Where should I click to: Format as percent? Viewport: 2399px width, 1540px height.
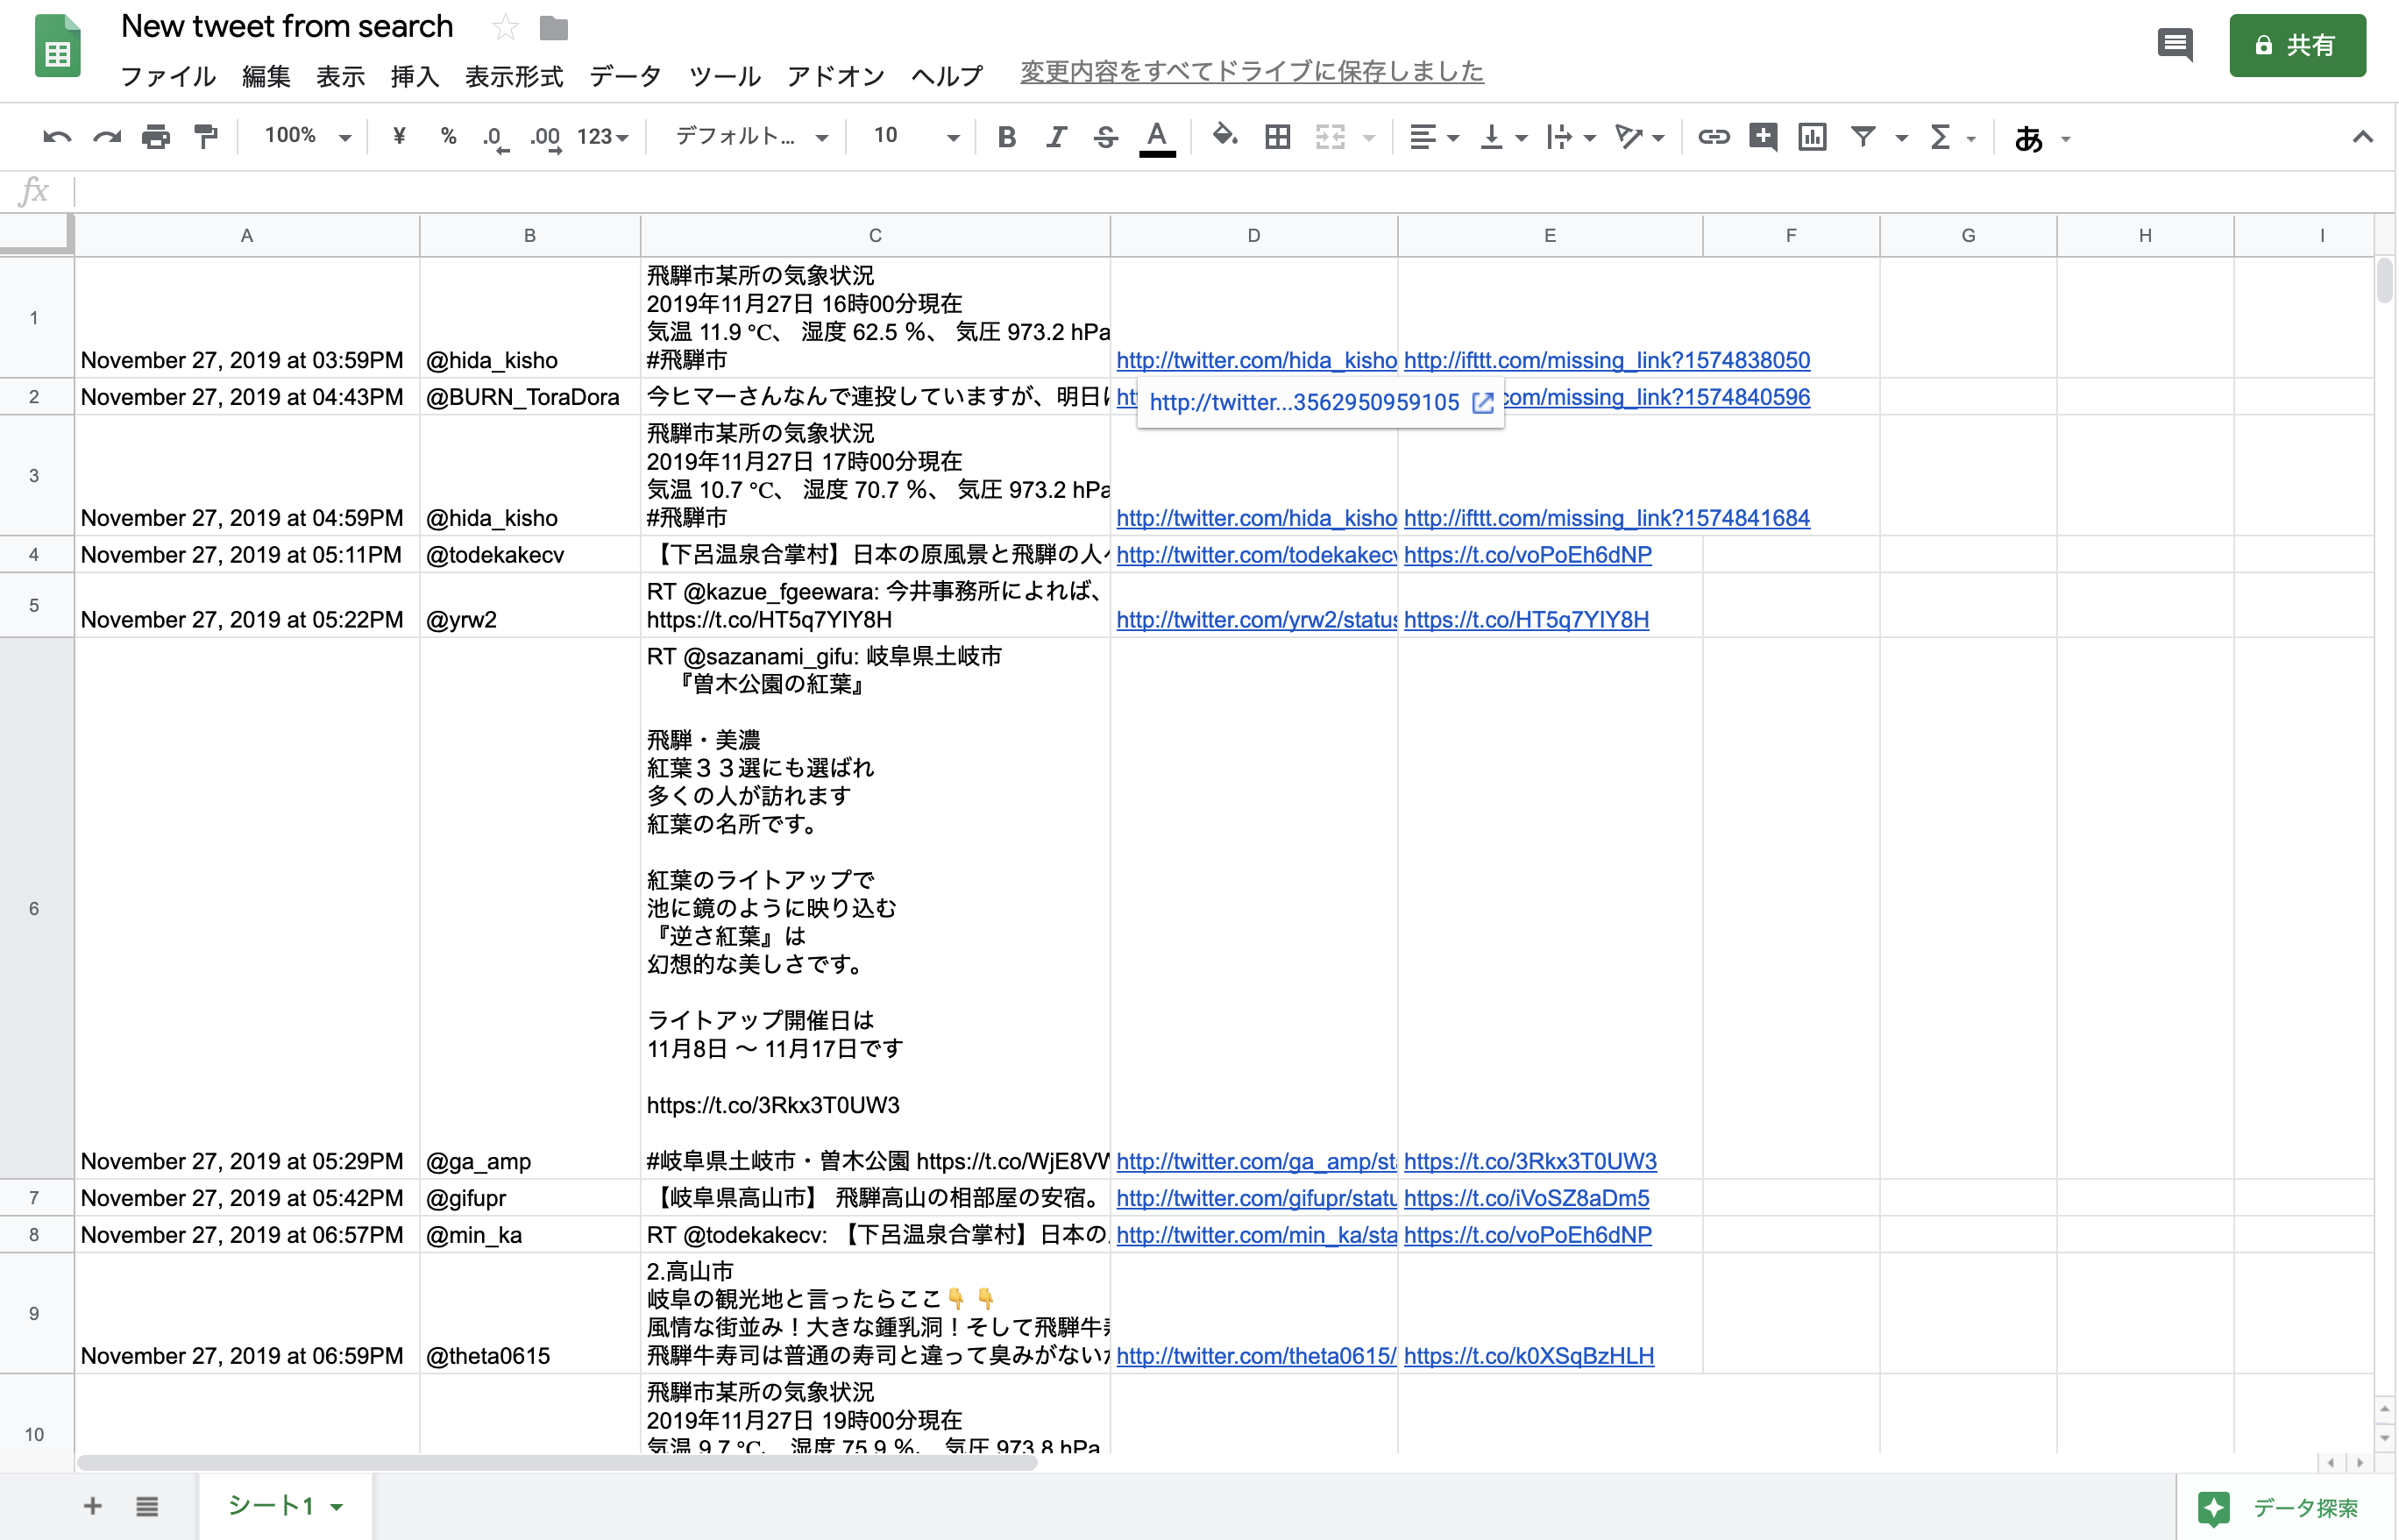[448, 136]
